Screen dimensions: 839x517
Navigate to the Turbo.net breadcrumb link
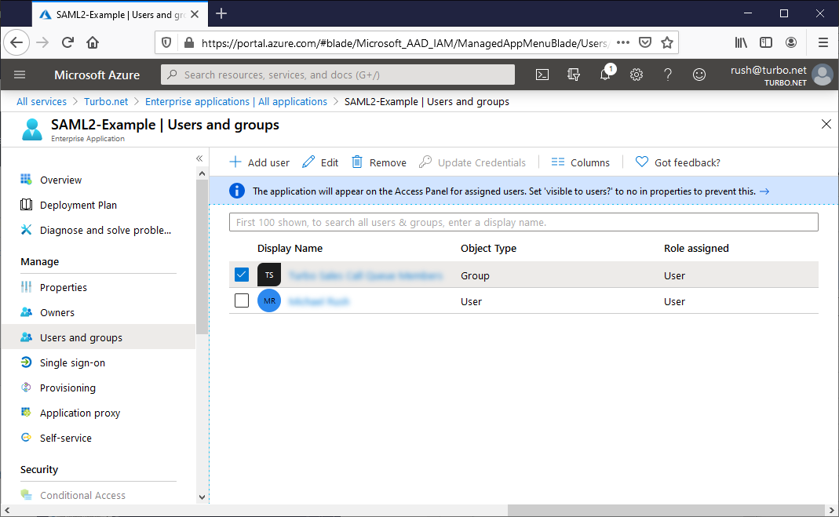tap(106, 101)
